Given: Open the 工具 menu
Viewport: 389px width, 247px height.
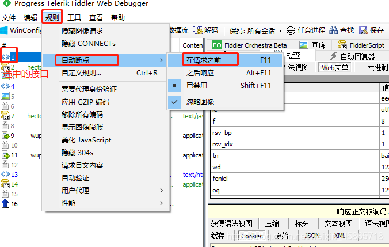Looking at the screenshot, I should click(74, 17).
